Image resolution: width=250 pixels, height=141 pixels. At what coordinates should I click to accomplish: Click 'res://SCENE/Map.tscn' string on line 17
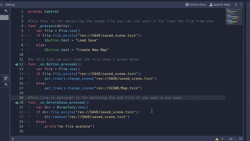coord(118,88)
